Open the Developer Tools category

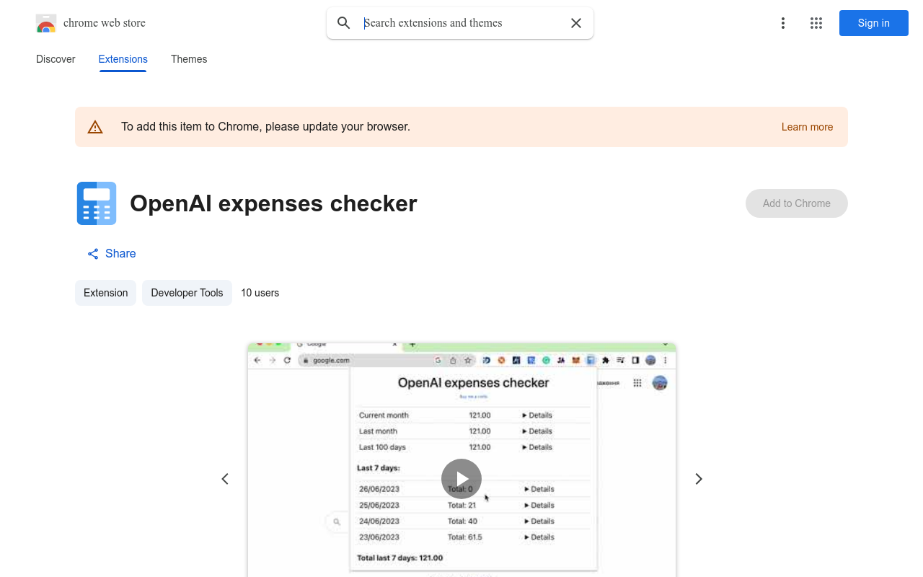pyautogui.click(x=187, y=293)
